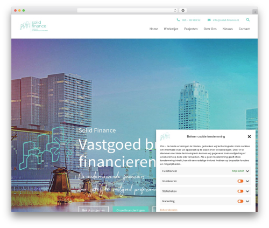This screenshot has width=269, height=228.
Task: Close the cookie consent dialog
Action: pyautogui.click(x=249, y=136)
